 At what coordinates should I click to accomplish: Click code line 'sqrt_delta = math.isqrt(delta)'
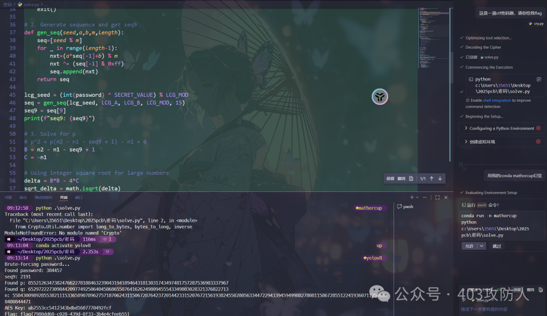(x=72, y=189)
